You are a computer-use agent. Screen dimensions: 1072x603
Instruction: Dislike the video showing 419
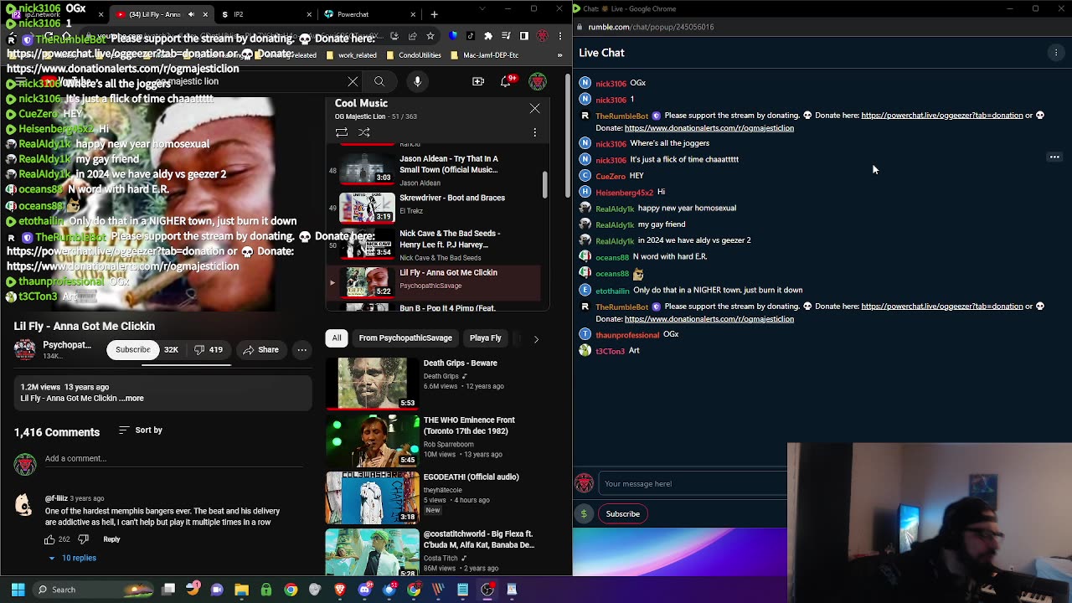point(209,349)
